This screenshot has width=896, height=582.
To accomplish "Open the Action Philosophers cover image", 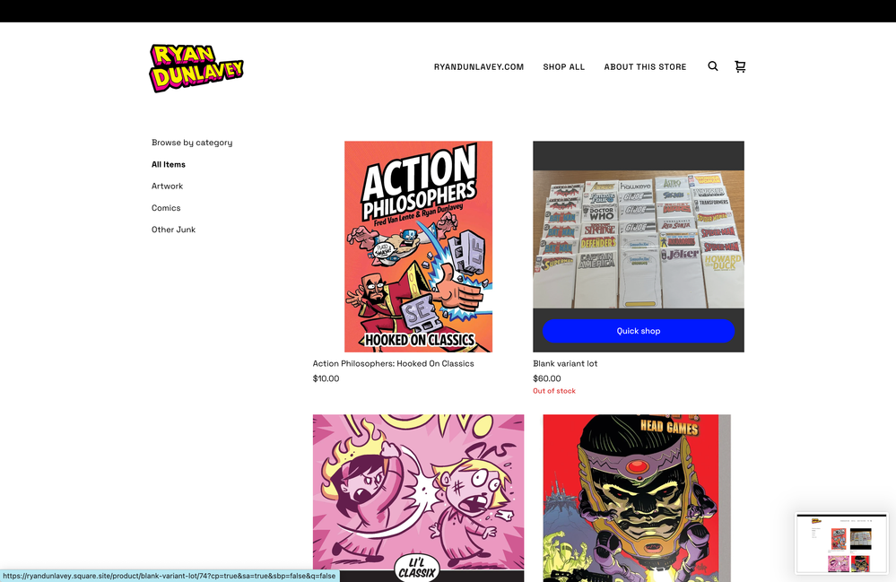I will click(418, 246).
